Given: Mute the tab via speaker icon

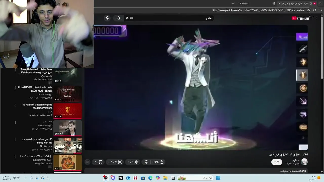Looking at the screenshot, I should coord(310,4).
